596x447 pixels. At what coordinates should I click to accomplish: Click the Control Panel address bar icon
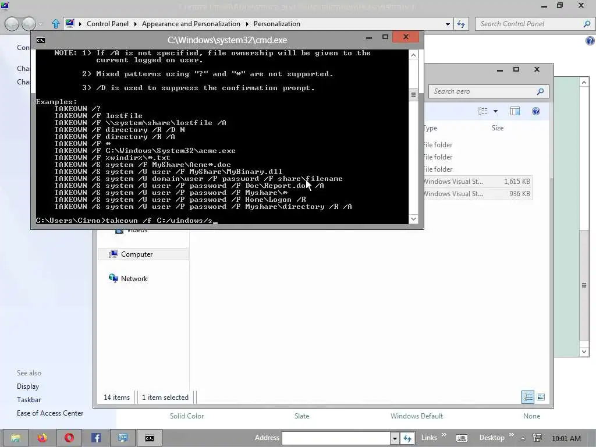70,23
